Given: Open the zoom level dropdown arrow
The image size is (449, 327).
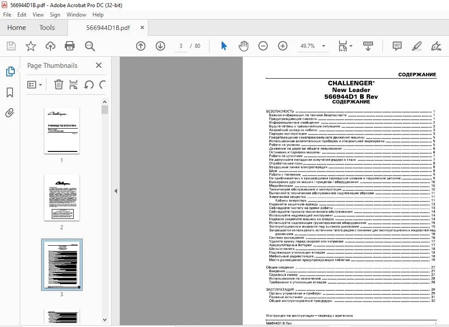Looking at the screenshot, I should [323, 46].
